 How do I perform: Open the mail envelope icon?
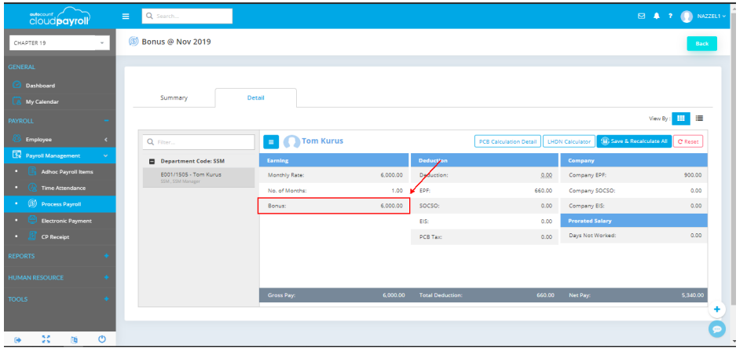641,16
